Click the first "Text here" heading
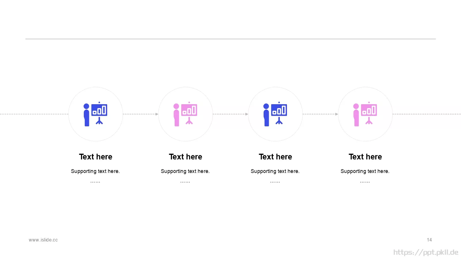The height and width of the screenshot is (259, 461). pyautogui.click(x=96, y=157)
